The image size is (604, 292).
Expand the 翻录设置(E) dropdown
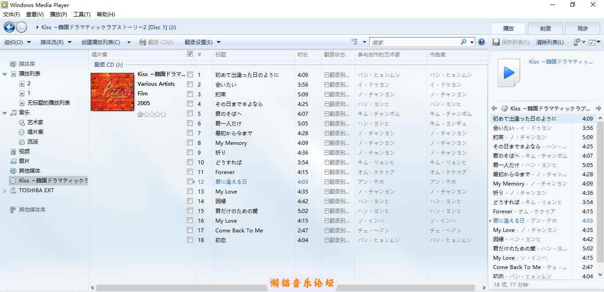202,42
